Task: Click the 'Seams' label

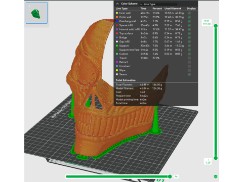Action: [123, 74]
